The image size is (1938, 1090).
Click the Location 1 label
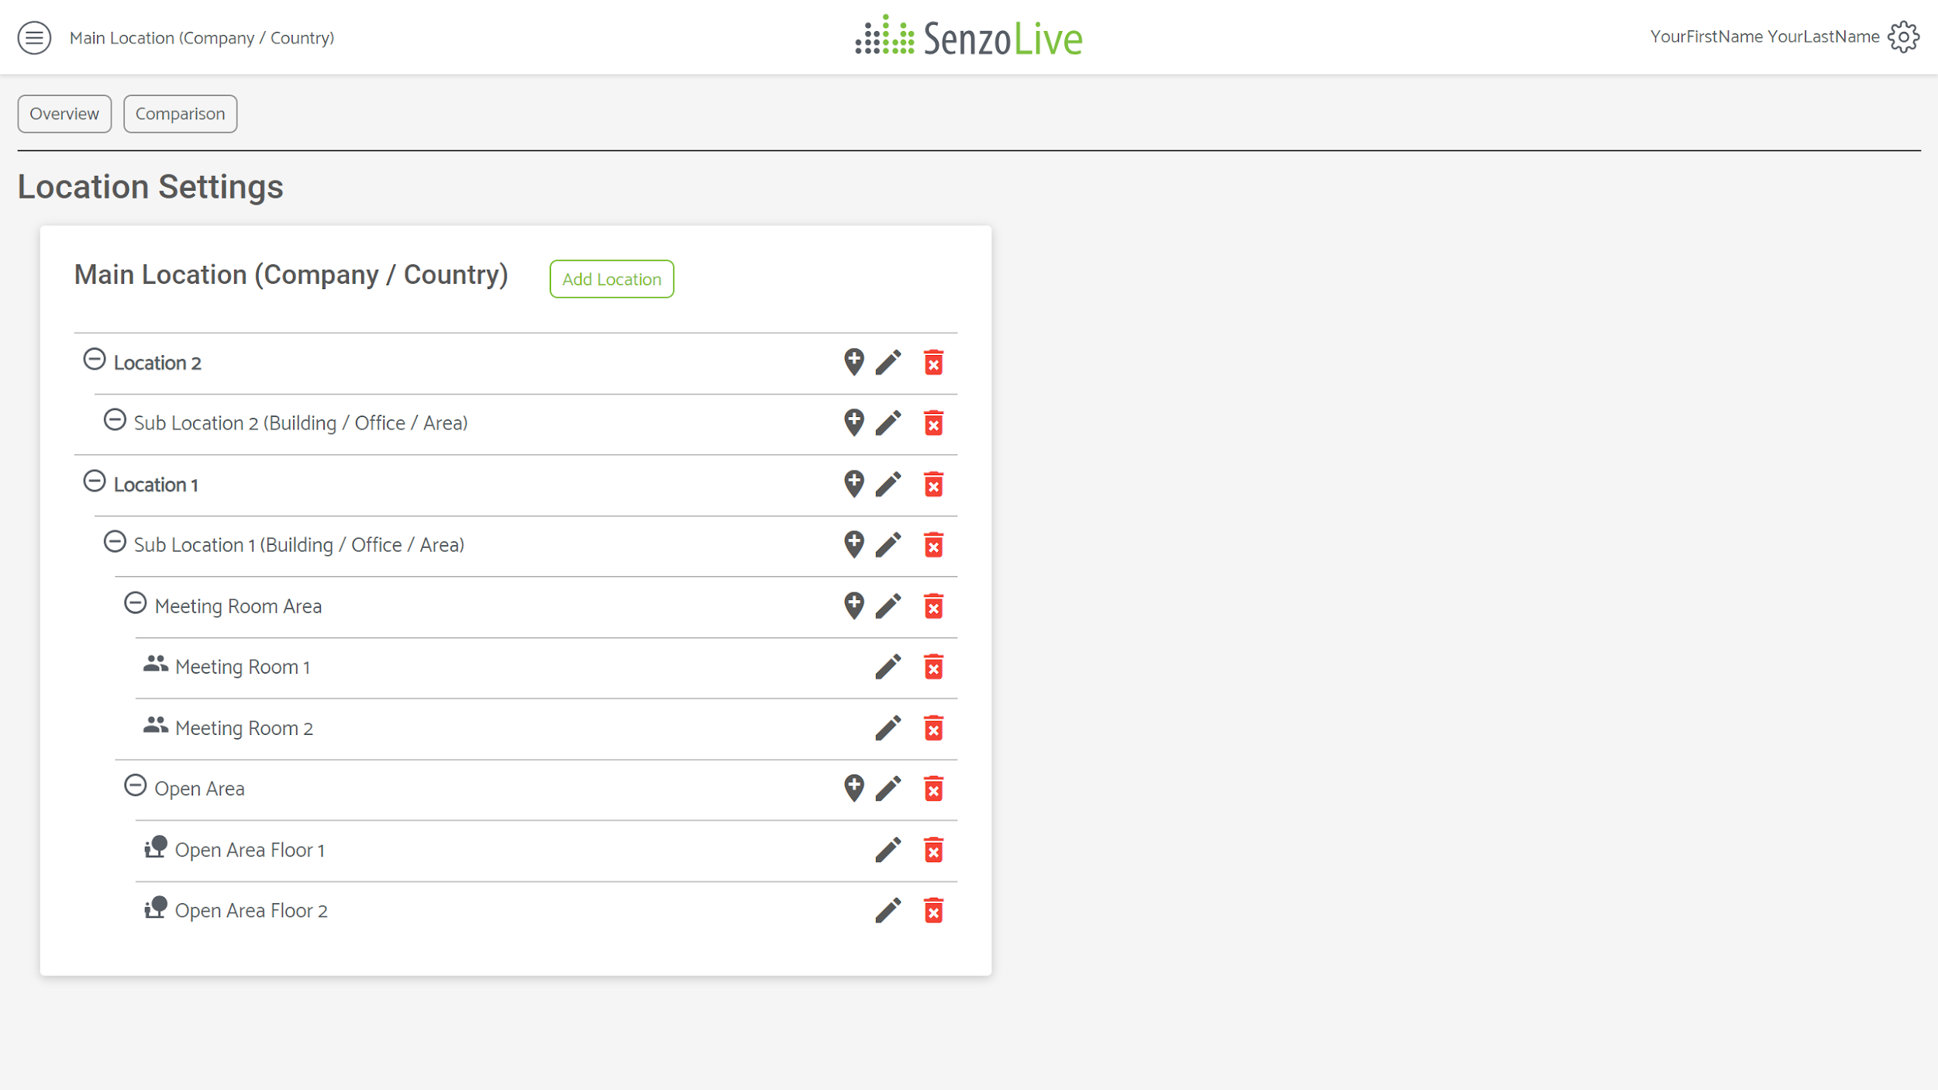click(x=156, y=485)
